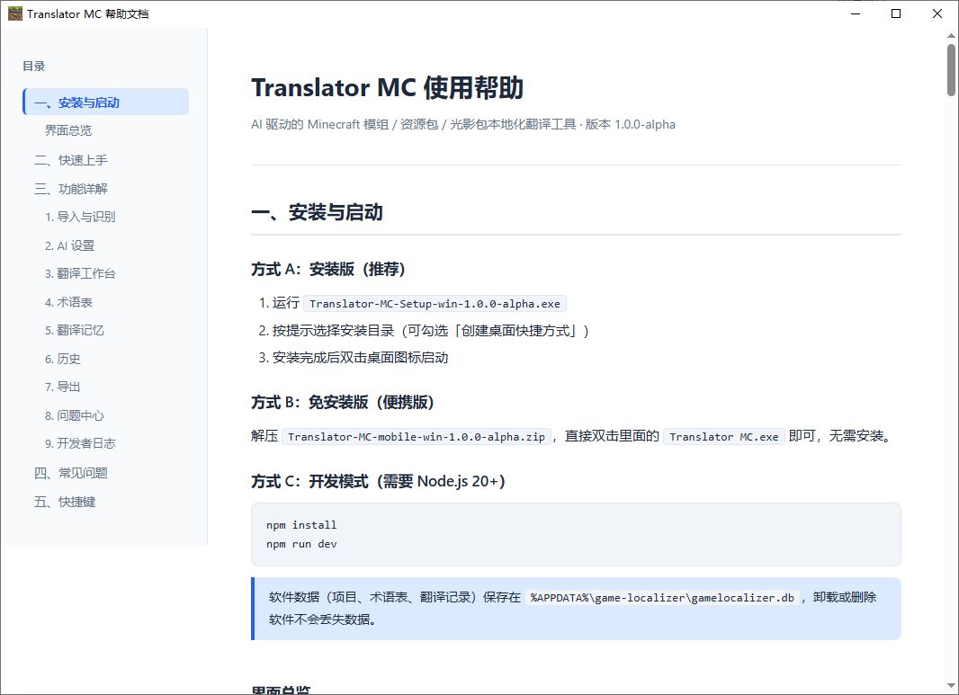Click the 一、安装与启动 content heading
This screenshot has height=695, width=959.
(317, 213)
